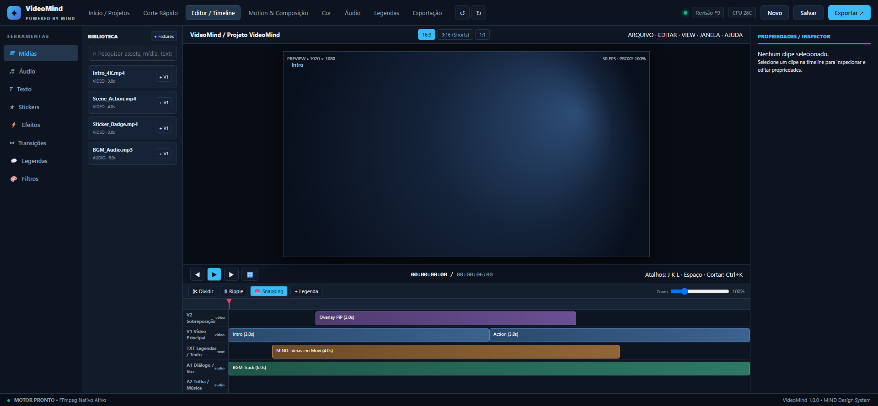This screenshot has width=878, height=406.
Task: Switch to the Corte Rápido tab
Action: coord(161,13)
